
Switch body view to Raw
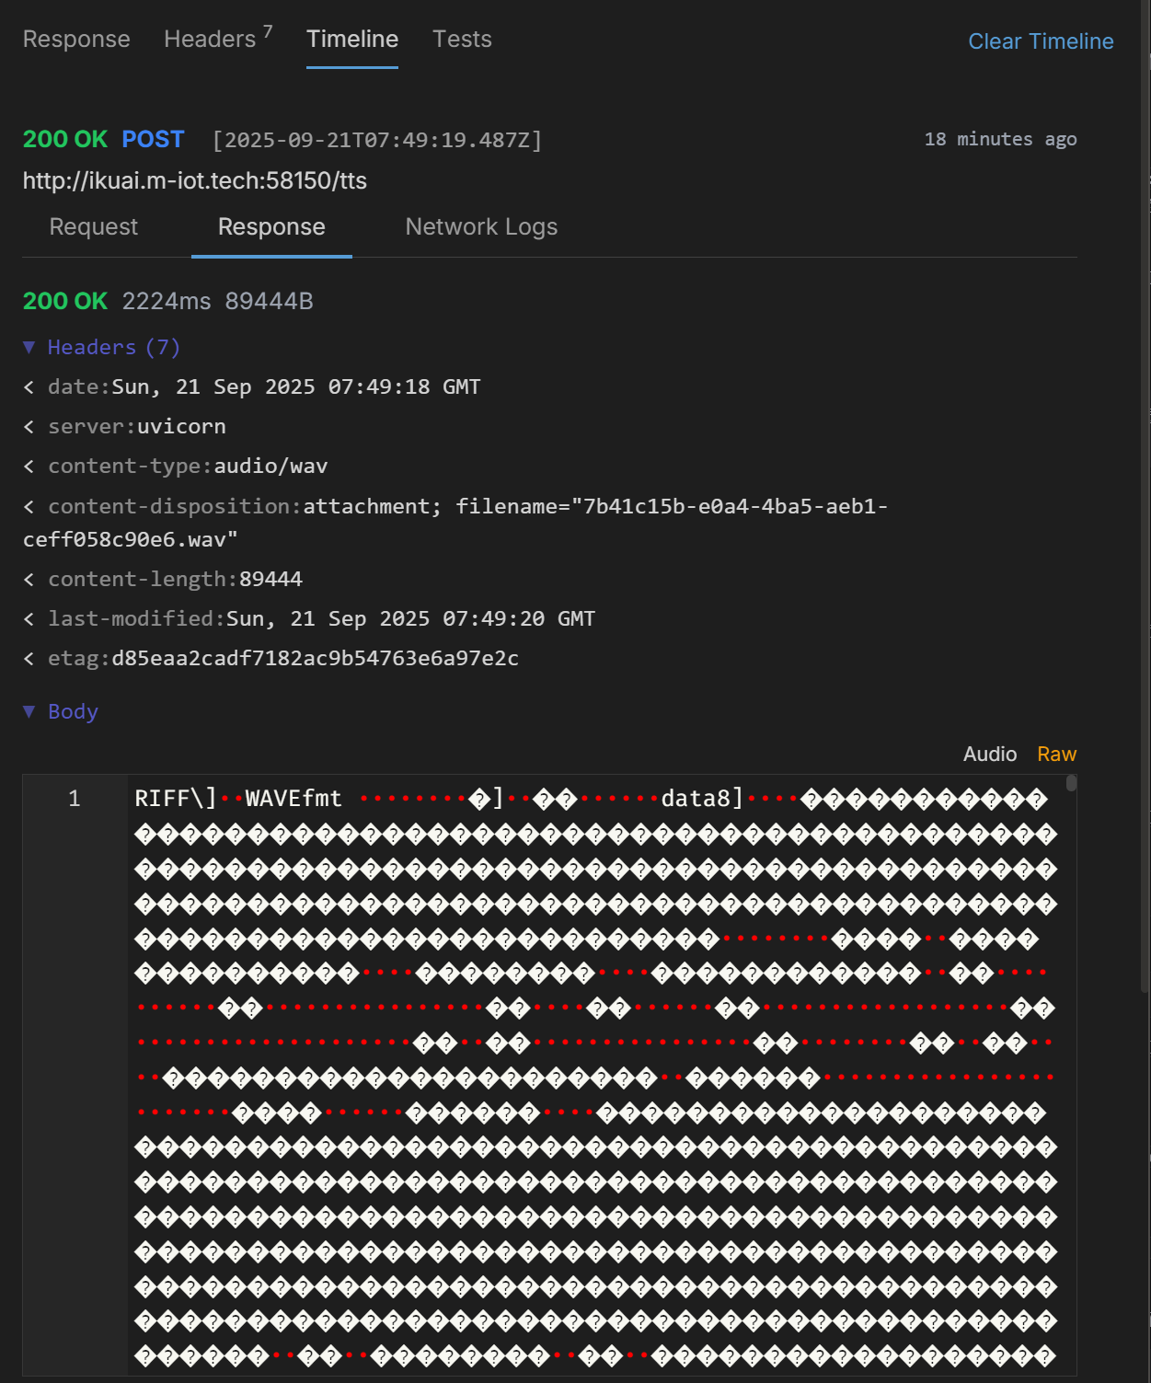point(1056,755)
